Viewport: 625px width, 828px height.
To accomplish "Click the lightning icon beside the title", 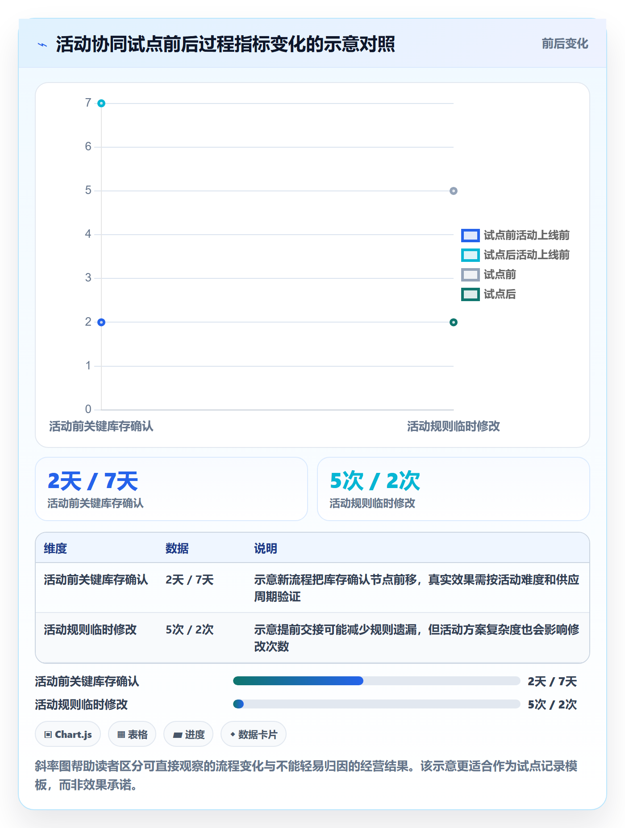I will 42,45.
